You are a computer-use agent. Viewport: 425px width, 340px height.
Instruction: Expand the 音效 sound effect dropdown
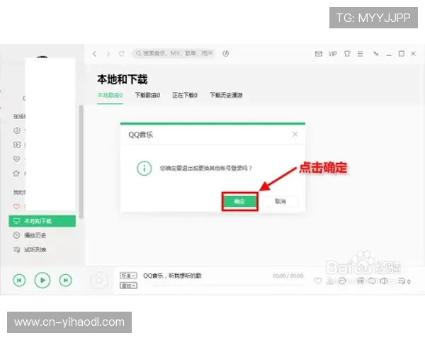(x=128, y=285)
